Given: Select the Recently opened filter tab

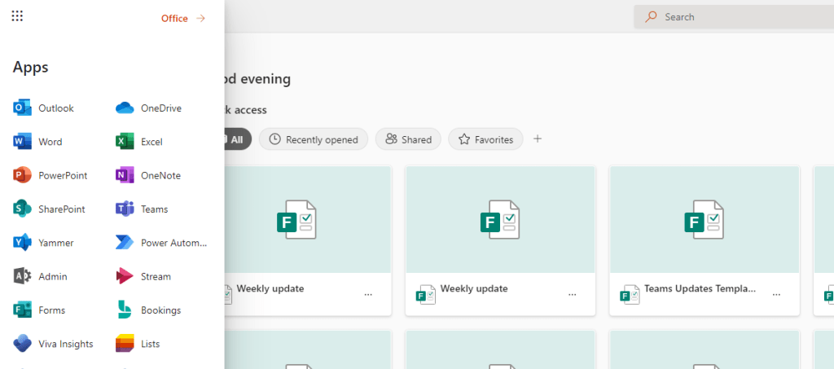Looking at the screenshot, I should (314, 139).
